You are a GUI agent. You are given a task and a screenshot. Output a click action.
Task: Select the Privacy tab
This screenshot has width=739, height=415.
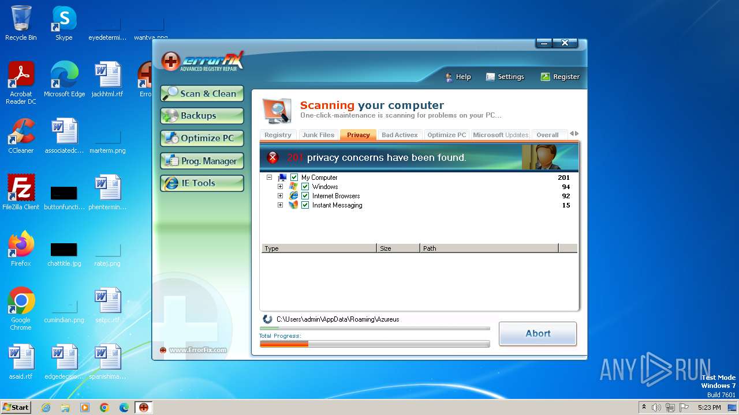[359, 135]
